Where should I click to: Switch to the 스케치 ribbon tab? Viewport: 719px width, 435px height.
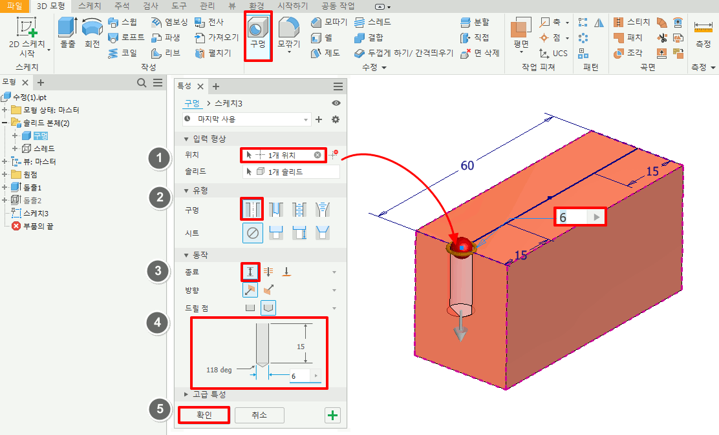click(91, 5)
